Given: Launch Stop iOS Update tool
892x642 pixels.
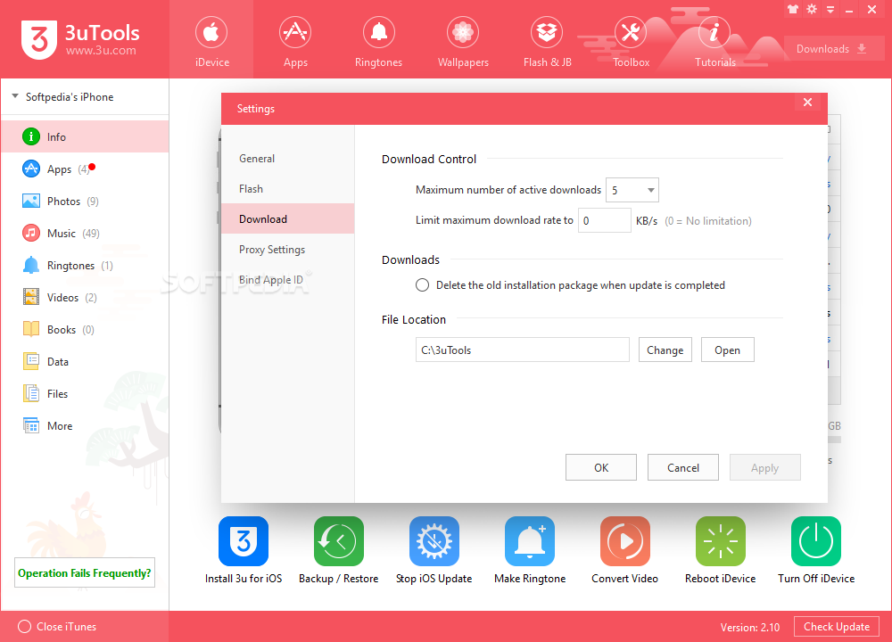Looking at the screenshot, I should (x=434, y=550).
